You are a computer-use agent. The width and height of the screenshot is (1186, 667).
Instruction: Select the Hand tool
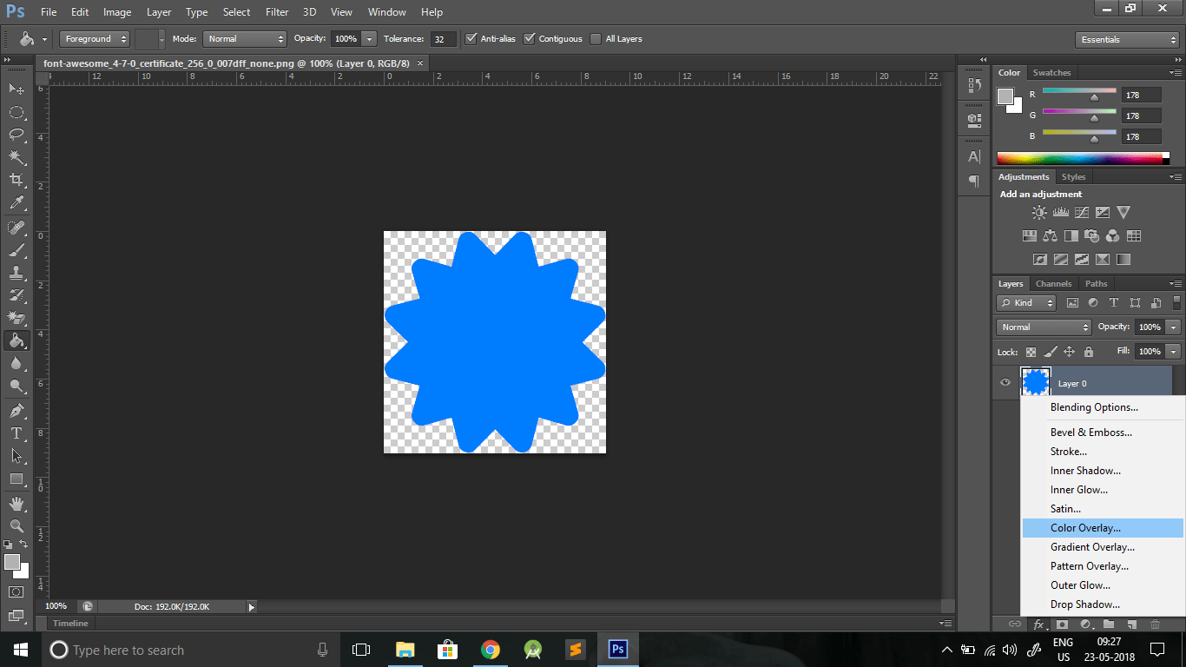16,504
